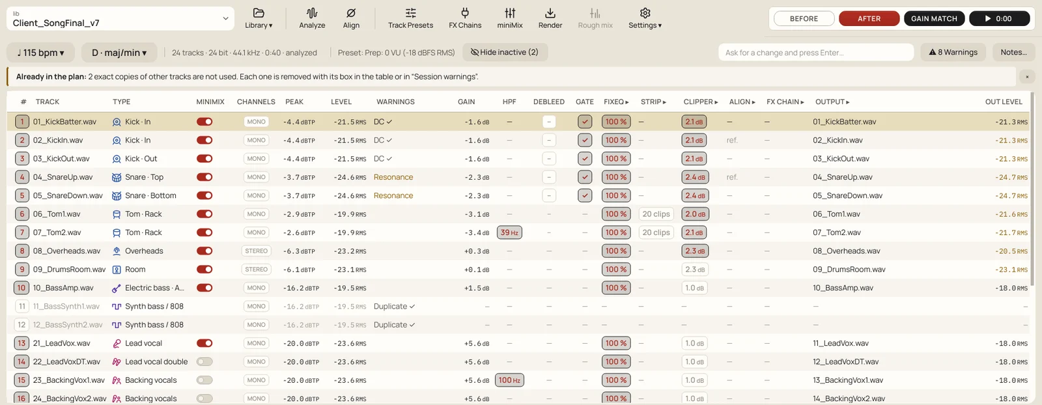Viewport: 1042px width, 405px height.
Task: Open FX Chains panel
Action: coord(465,18)
